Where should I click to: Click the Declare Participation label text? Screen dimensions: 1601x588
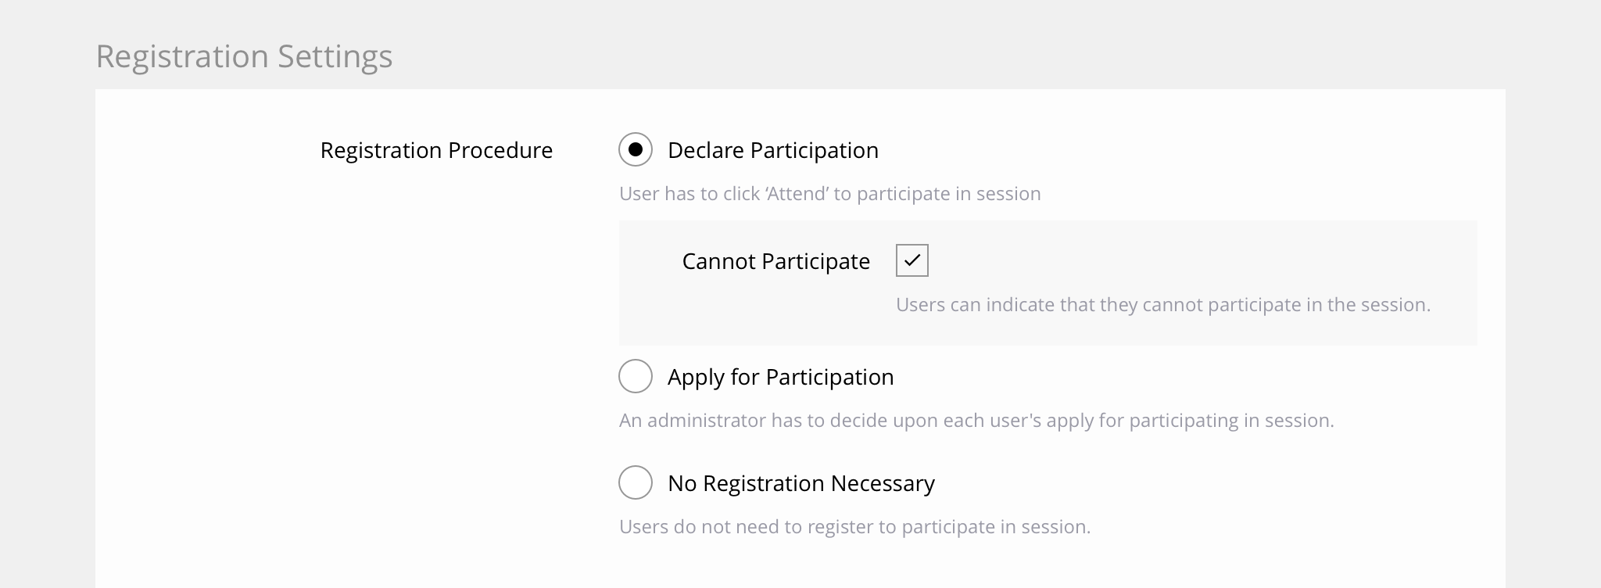pos(772,150)
